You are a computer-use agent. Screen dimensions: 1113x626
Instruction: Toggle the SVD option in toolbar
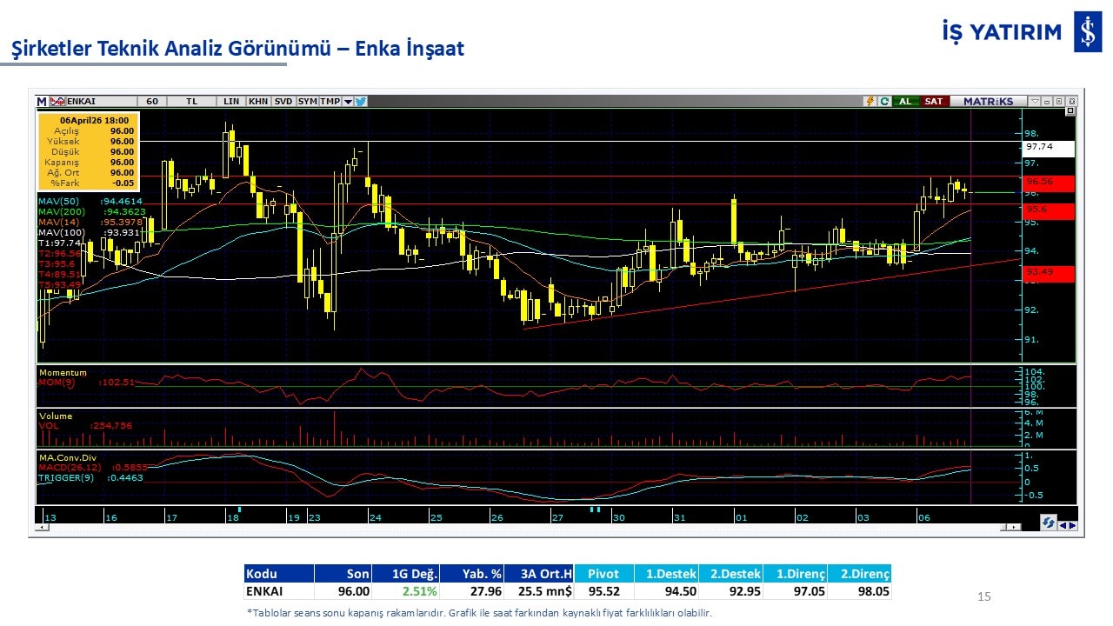pyautogui.click(x=283, y=101)
